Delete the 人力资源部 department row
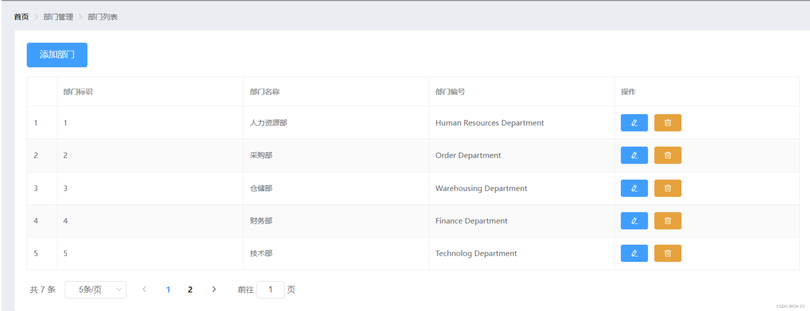This screenshot has width=810, height=311. (668, 123)
